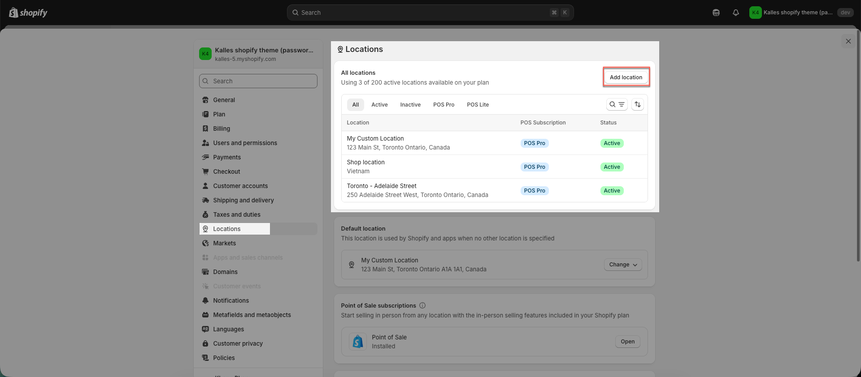Select the POS Lite filter tab
The height and width of the screenshot is (377, 861).
[478, 105]
